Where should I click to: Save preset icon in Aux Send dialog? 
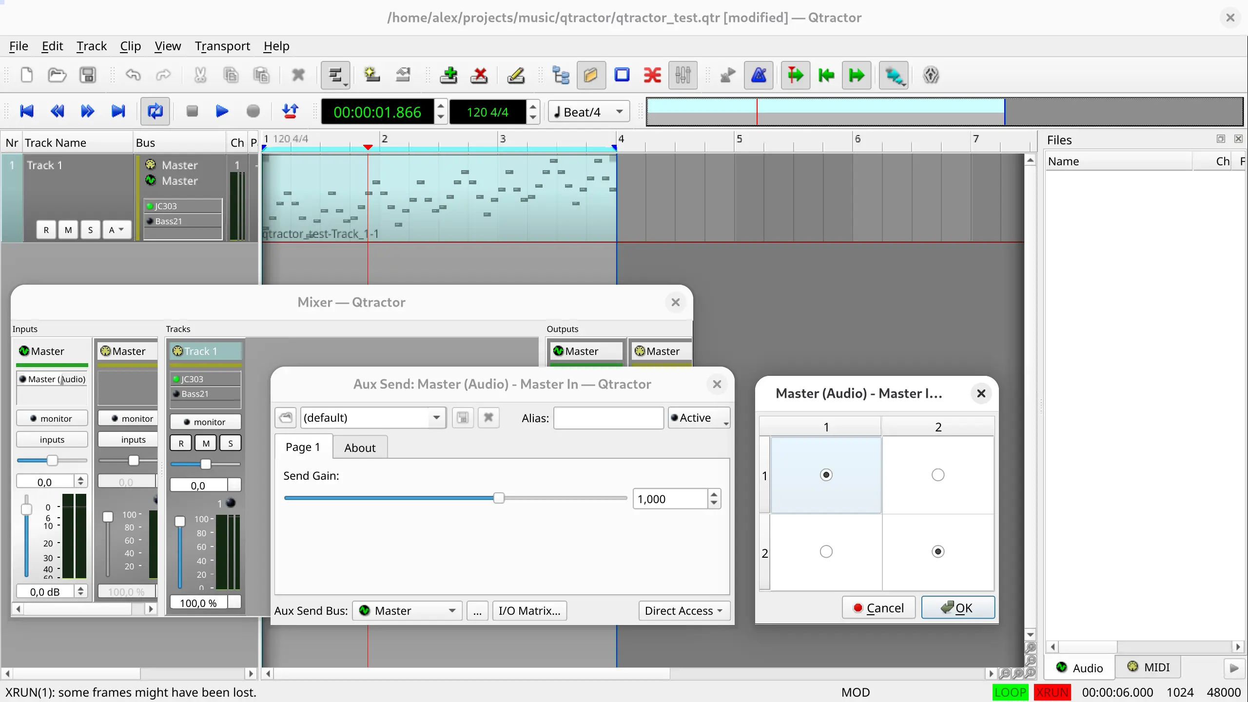tap(463, 418)
